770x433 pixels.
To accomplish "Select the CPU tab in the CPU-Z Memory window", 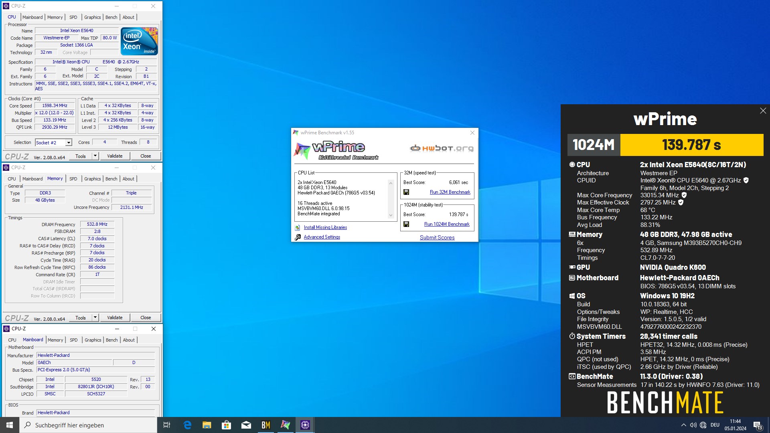I will coord(12,179).
